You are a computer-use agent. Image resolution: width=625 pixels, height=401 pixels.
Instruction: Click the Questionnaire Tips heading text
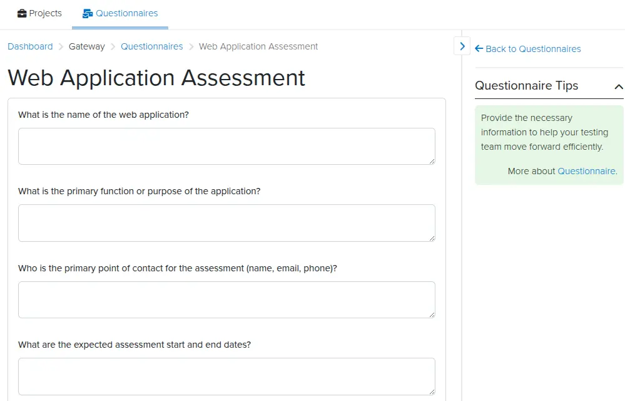point(526,86)
